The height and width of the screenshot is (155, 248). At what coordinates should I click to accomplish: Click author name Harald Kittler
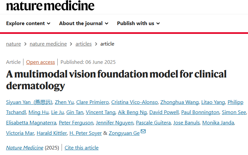(52, 133)
